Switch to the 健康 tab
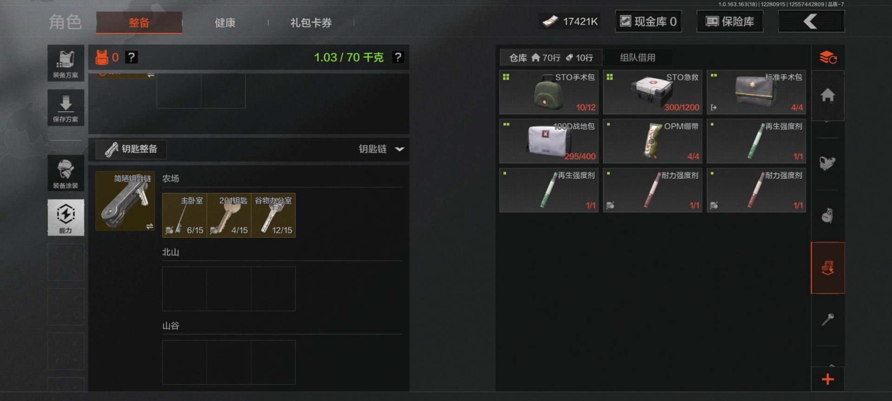This screenshot has width=892, height=401. click(225, 22)
